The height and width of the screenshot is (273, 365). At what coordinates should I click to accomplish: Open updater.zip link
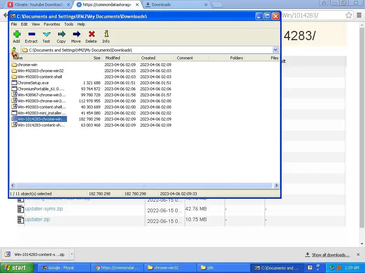[x=37, y=219]
